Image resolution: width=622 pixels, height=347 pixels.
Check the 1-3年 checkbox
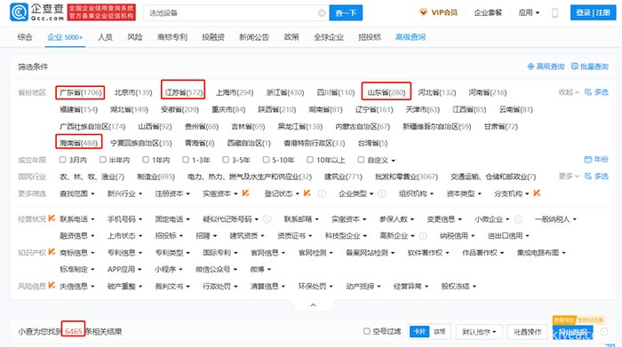pyautogui.click(x=185, y=160)
